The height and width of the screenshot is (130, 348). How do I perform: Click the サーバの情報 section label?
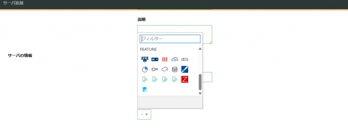20,55
